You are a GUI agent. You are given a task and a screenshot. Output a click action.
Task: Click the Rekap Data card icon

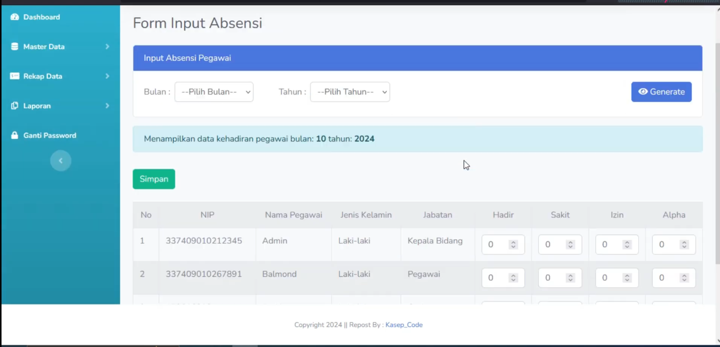click(15, 76)
